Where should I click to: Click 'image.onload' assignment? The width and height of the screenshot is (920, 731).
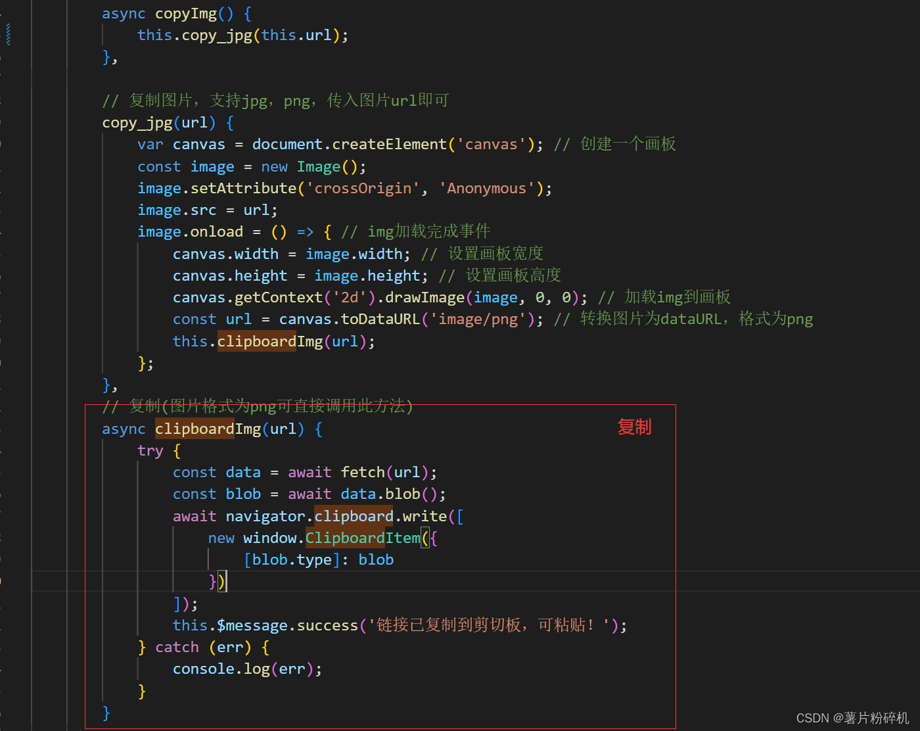(x=191, y=232)
